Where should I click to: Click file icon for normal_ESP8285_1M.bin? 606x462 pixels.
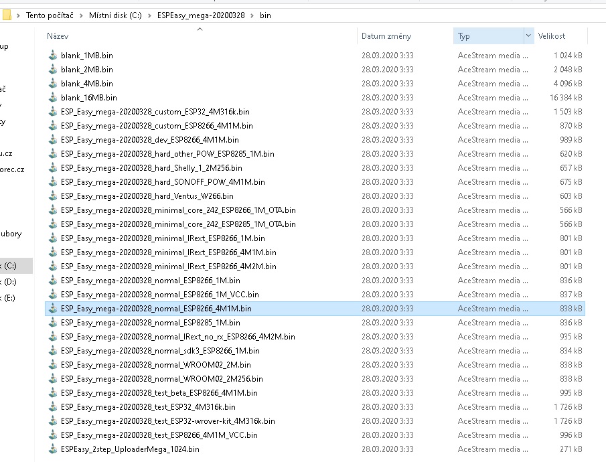tap(53, 323)
